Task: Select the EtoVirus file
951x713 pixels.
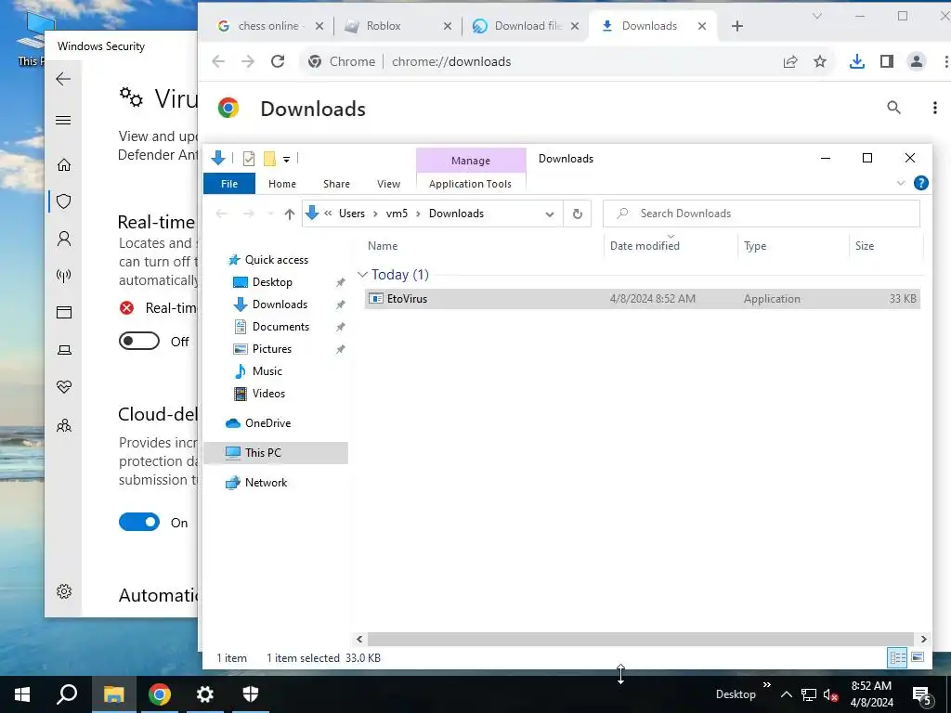Action: point(643,299)
